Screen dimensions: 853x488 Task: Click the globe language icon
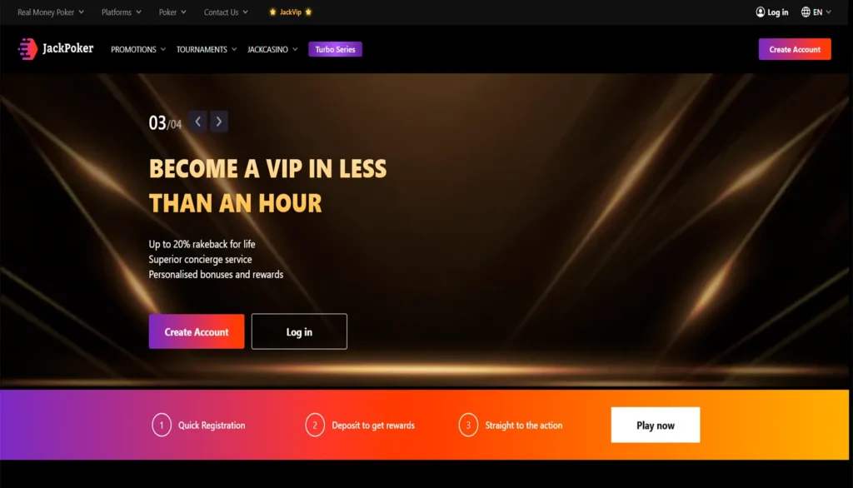pyautogui.click(x=806, y=12)
